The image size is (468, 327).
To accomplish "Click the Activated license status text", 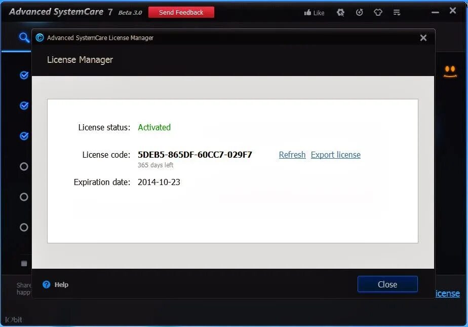I will pos(154,128).
